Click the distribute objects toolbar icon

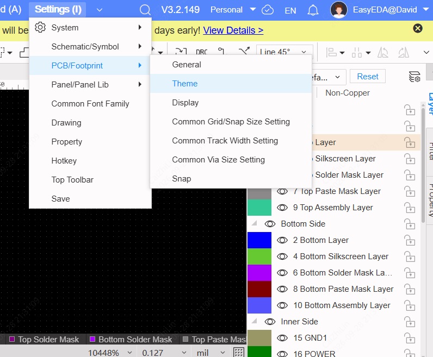[356, 52]
